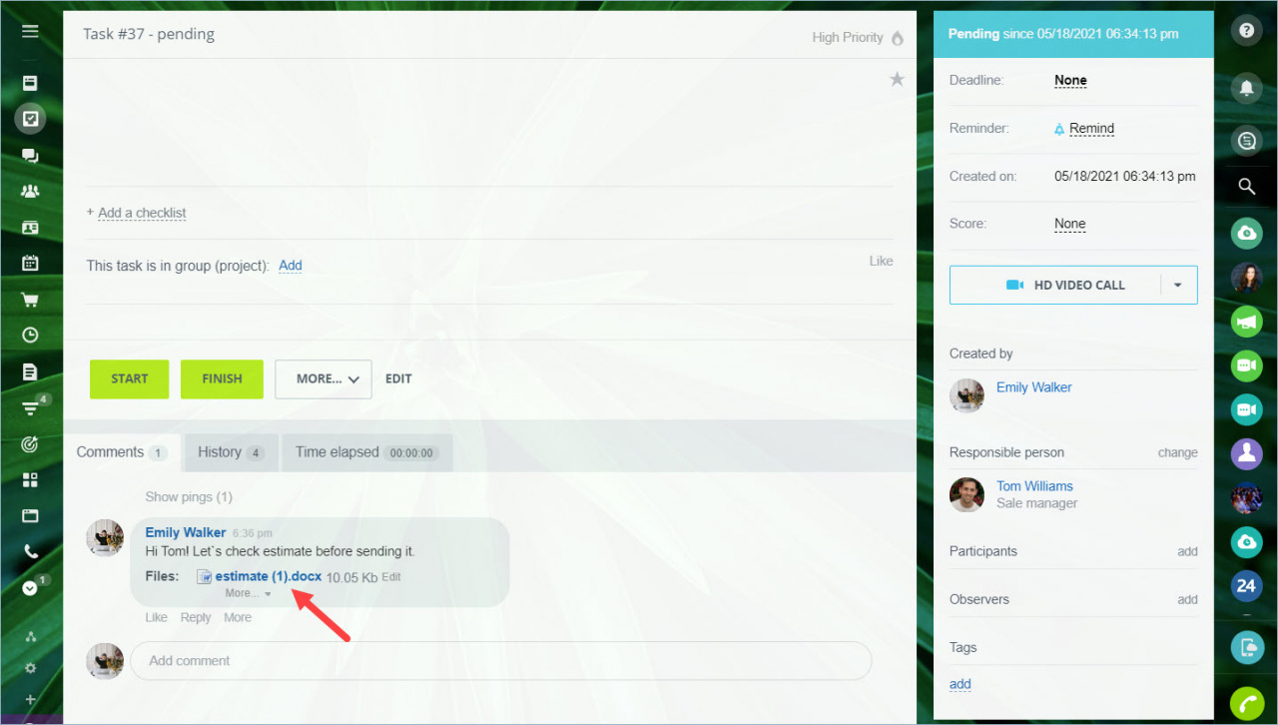Open More options under the comment
The width and height of the screenshot is (1278, 725).
[238, 618]
